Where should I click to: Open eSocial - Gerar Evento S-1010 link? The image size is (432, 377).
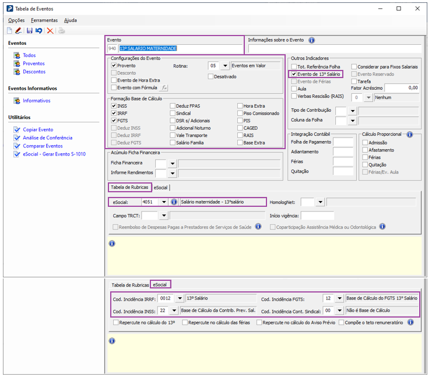click(54, 154)
